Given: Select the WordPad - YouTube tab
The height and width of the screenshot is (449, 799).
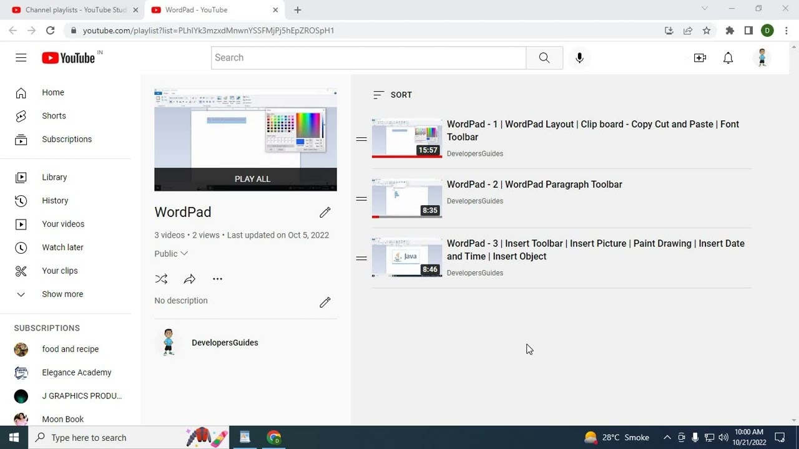Looking at the screenshot, I should [x=215, y=10].
